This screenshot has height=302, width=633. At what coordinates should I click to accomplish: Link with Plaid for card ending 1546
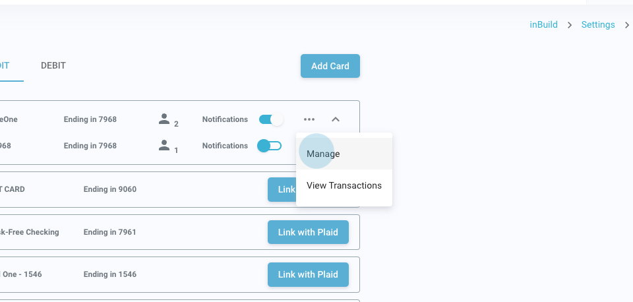[x=308, y=274]
